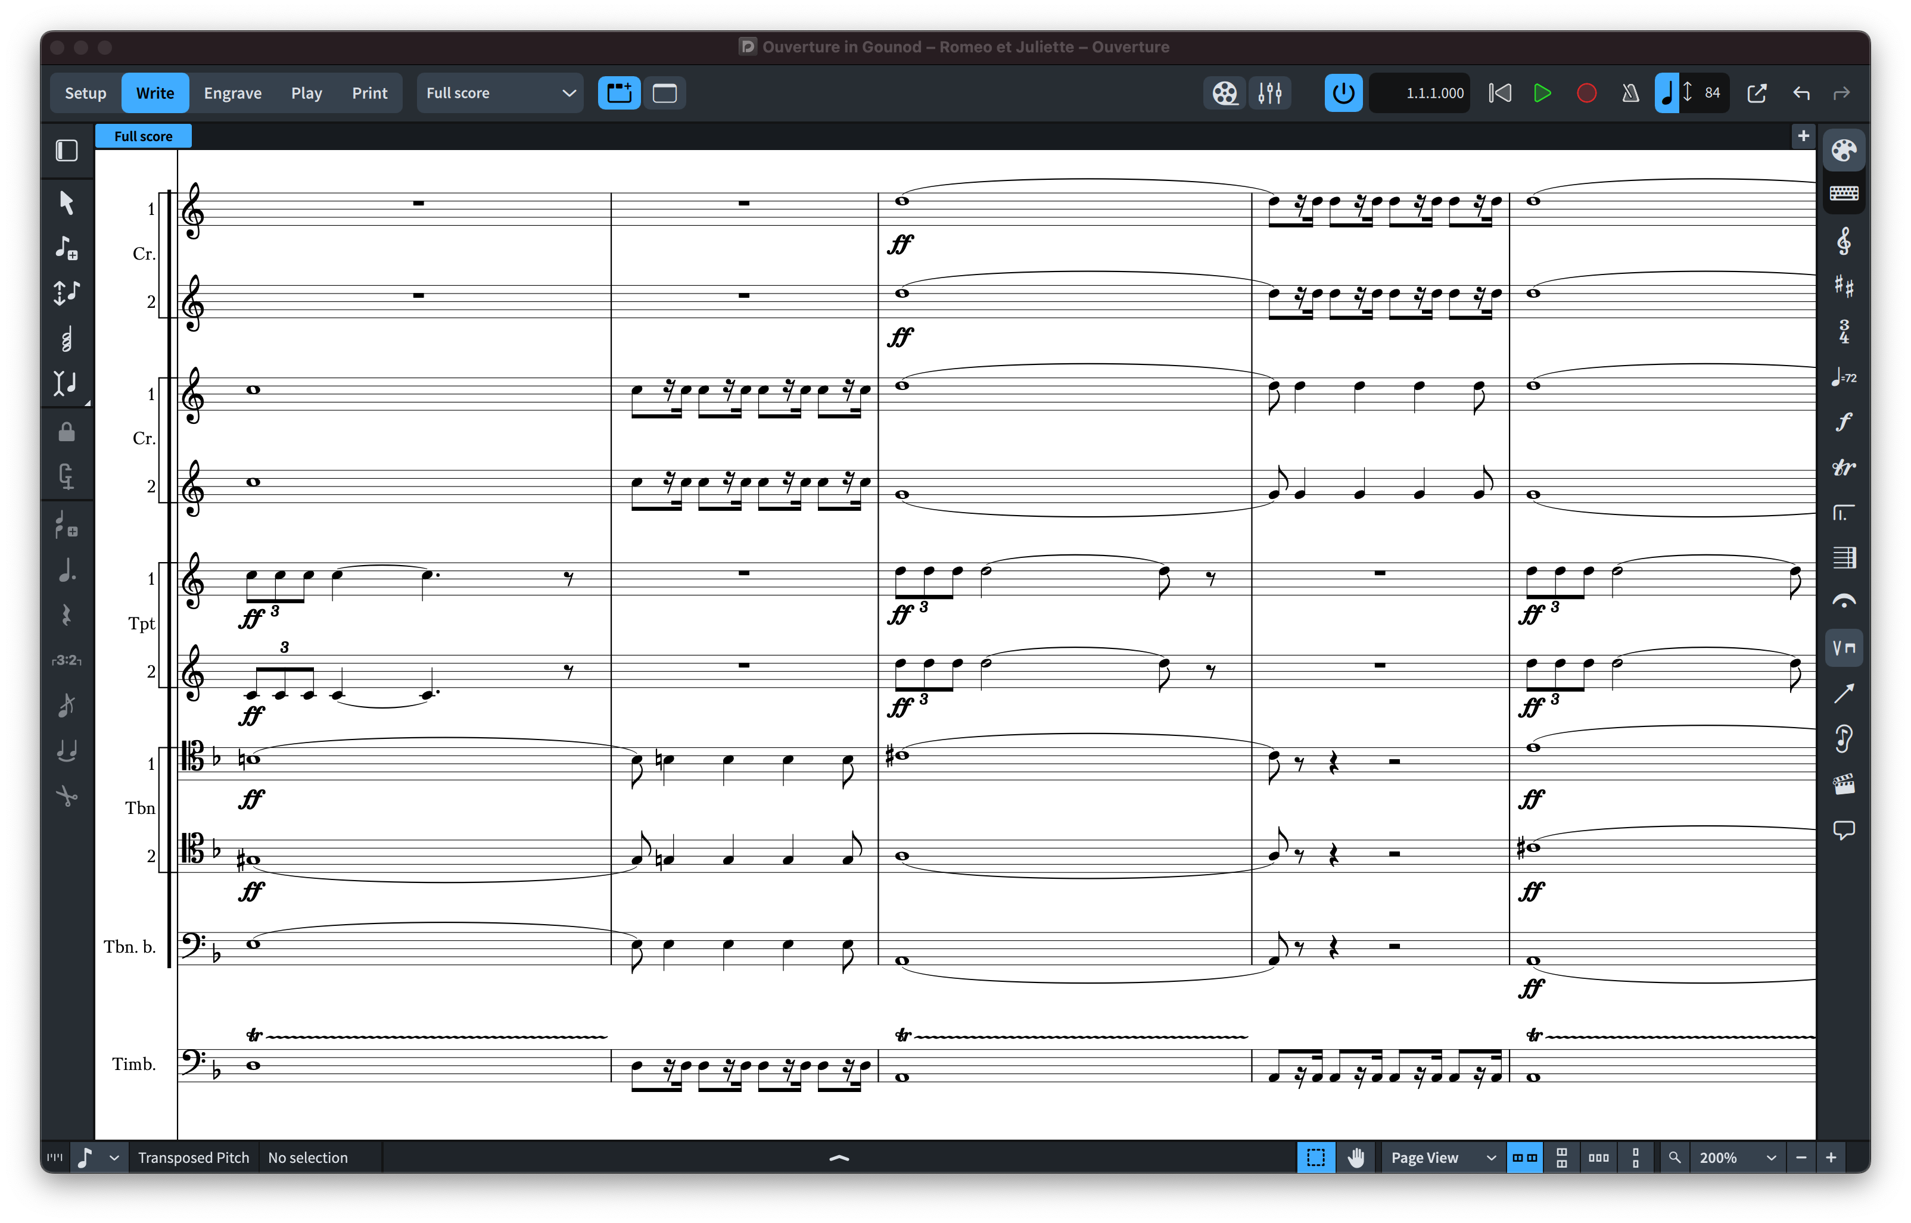Open the color palette panel icon

[x=1844, y=151]
